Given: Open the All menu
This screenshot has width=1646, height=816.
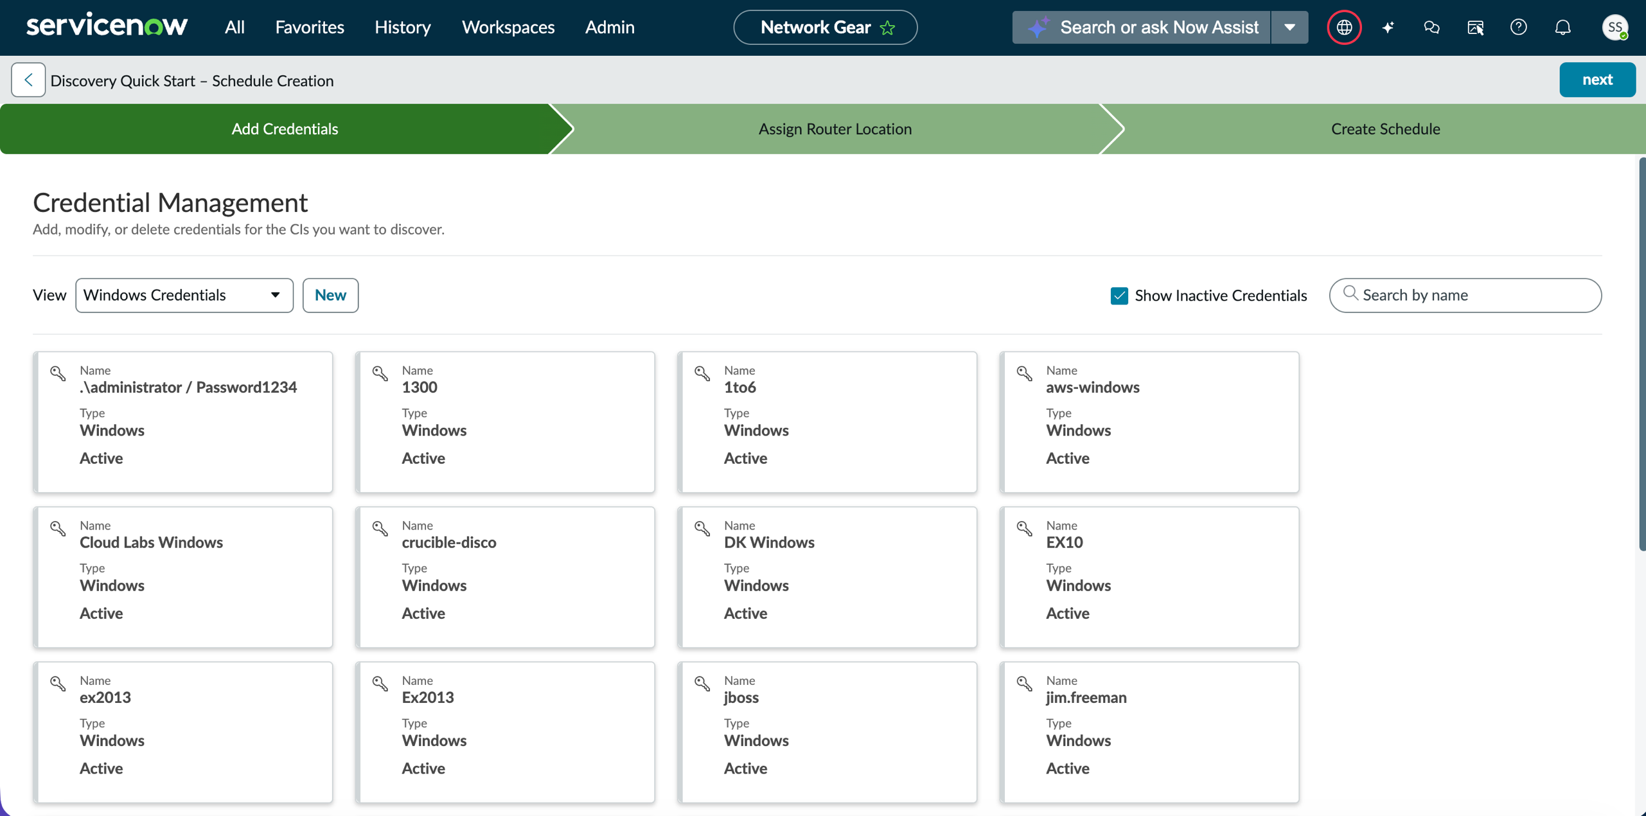Looking at the screenshot, I should point(235,27).
